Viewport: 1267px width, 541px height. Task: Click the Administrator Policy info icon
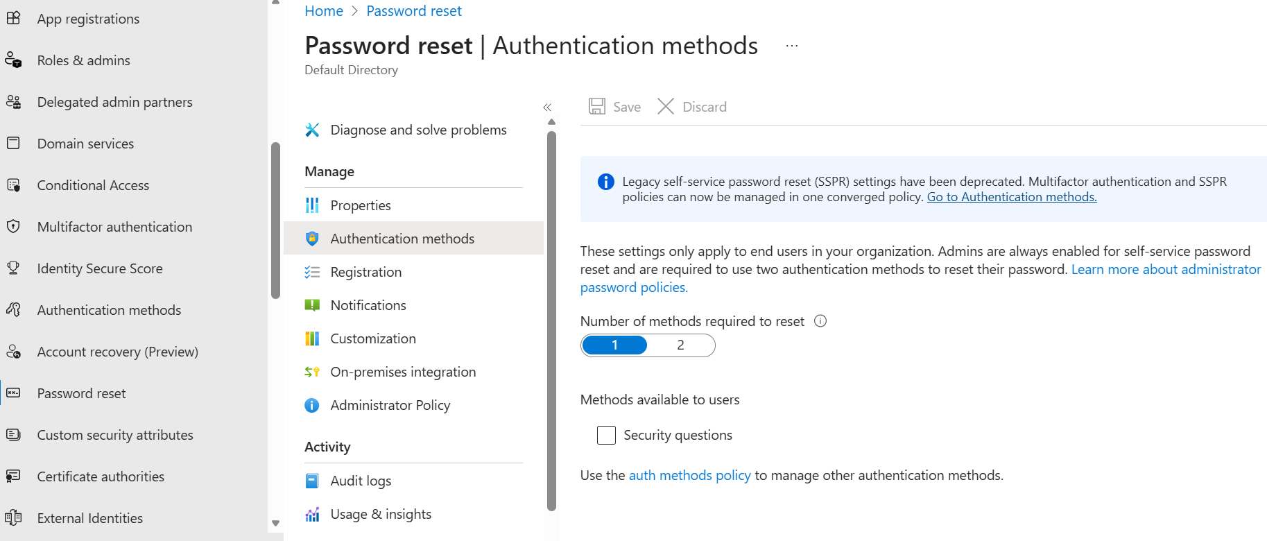(312, 405)
